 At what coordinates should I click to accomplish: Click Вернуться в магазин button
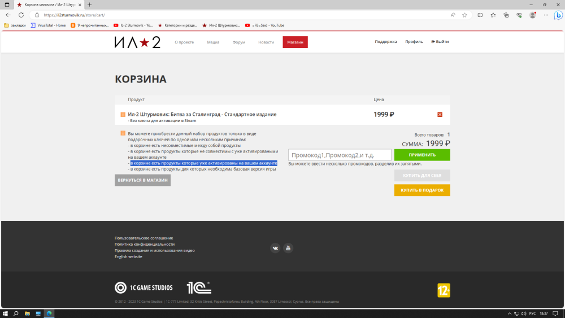(143, 180)
